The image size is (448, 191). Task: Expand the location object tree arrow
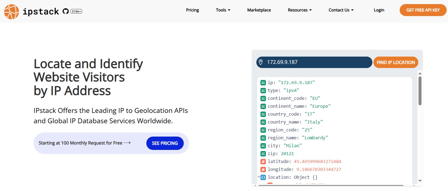(x=259, y=177)
